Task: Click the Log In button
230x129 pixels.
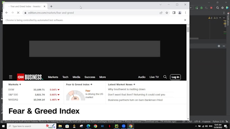Action: point(175,77)
